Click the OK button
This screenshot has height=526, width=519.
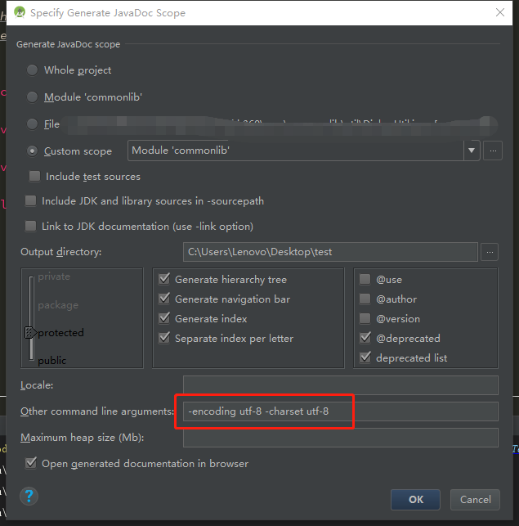coord(415,499)
